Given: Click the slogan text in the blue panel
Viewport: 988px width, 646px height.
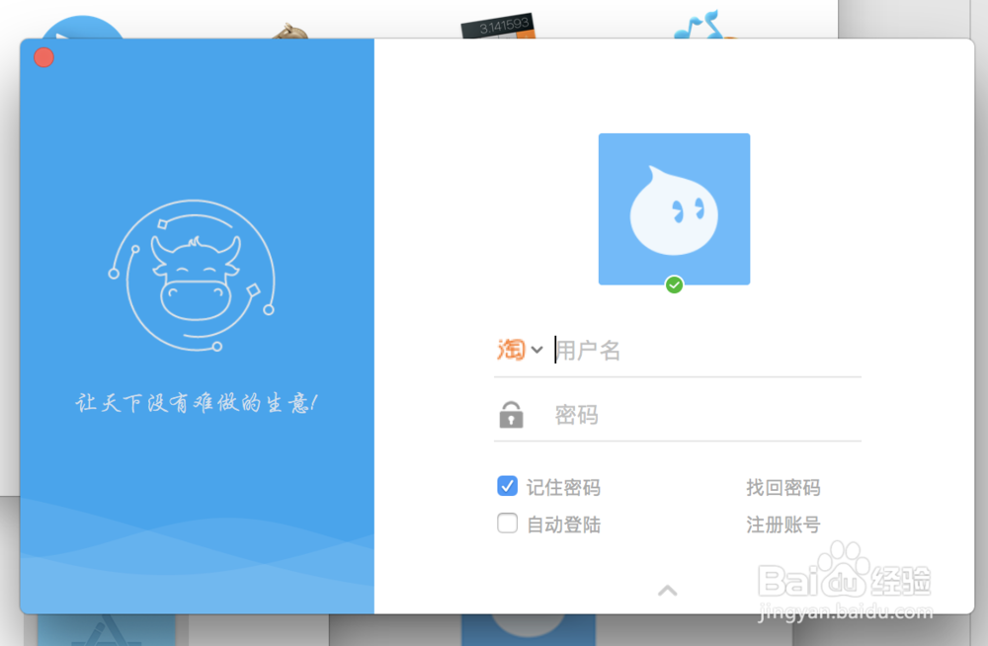Looking at the screenshot, I should click(x=196, y=401).
